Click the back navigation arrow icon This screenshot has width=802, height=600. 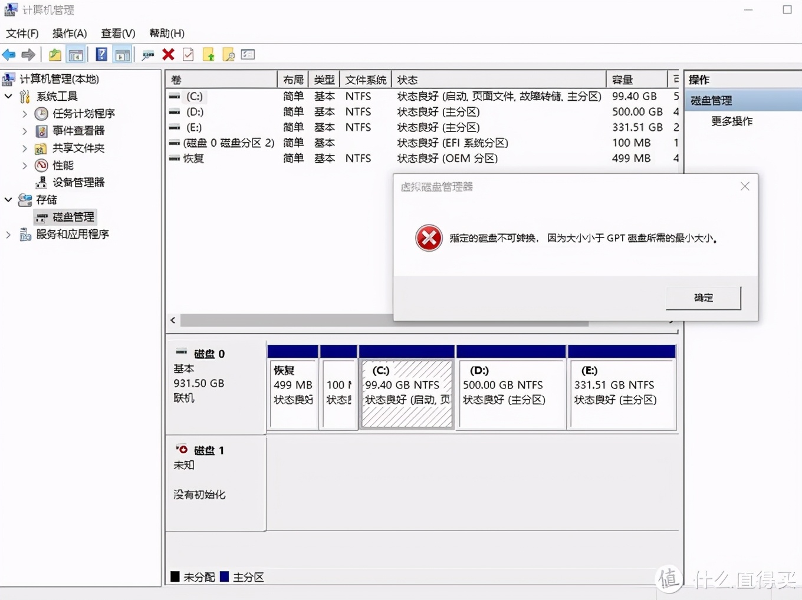click(9, 54)
